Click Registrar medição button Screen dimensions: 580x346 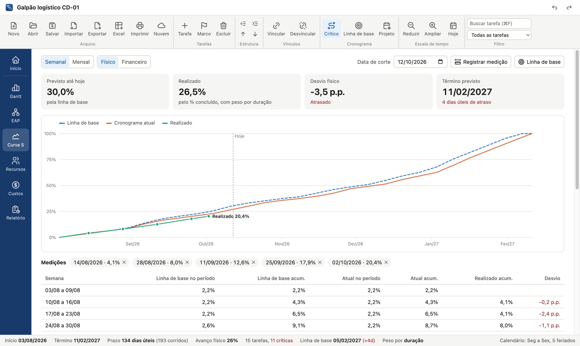481,62
